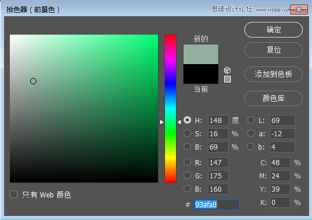The height and width of the screenshot is (220, 312).
Task: Click the C cyan field showing 48
Action: coord(280,162)
